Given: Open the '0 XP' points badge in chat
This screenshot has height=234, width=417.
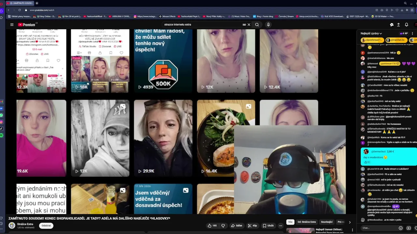Looking at the screenshot, I should (404, 33).
